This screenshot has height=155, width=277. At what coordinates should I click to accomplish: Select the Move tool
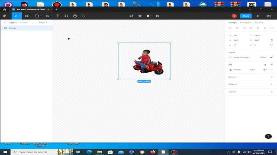[16, 16]
